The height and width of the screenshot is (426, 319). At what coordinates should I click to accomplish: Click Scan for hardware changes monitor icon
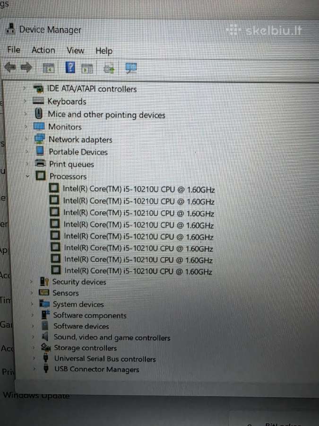point(131,68)
